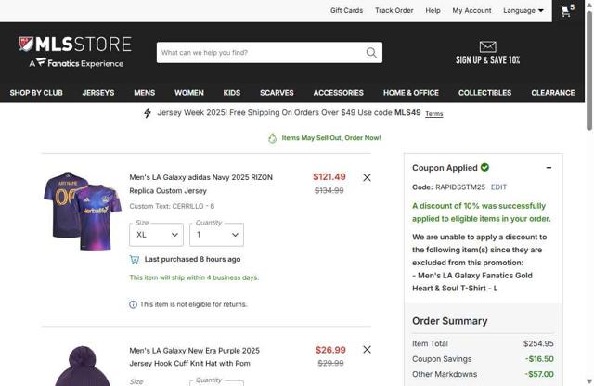Open the jersey Size dropdown
Image resolution: width=594 pixels, height=386 pixels.
click(x=156, y=235)
